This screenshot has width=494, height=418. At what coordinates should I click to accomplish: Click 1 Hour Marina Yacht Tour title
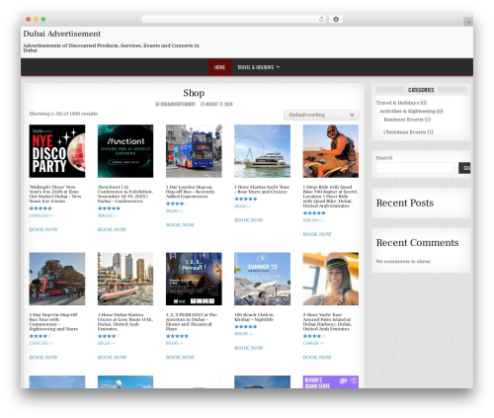[262, 190]
